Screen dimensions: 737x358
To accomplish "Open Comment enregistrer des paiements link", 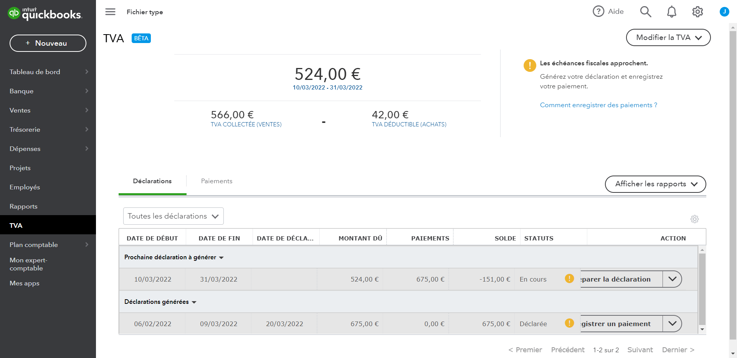I will pyautogui.click(x=598, y=105).
